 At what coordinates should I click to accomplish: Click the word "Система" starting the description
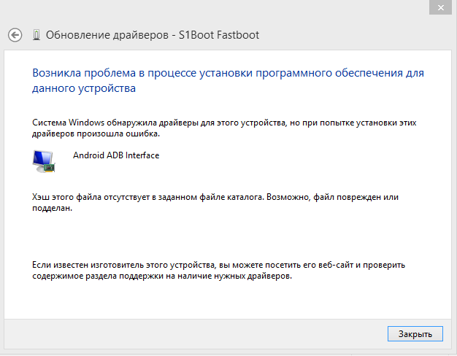(49, 123)
